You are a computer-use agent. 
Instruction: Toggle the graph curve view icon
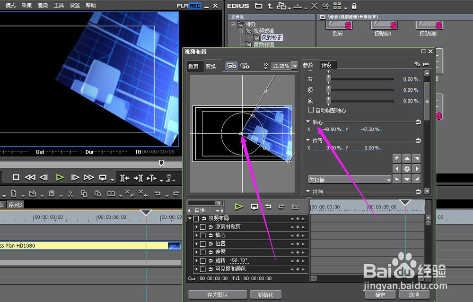pos(295,207)
